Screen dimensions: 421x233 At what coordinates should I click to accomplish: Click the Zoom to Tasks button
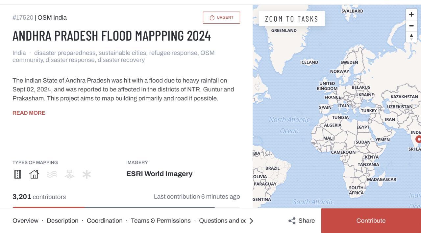(292, 19)
